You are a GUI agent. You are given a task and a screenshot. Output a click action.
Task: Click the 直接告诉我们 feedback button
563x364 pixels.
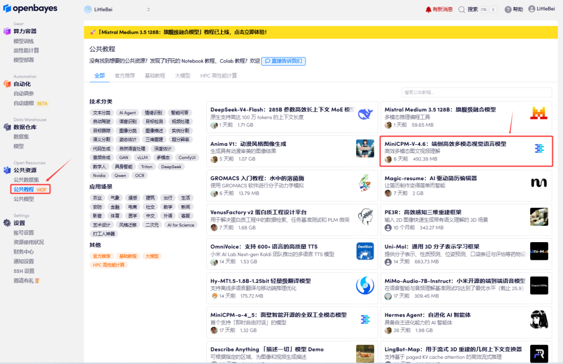tap(283, 61)
